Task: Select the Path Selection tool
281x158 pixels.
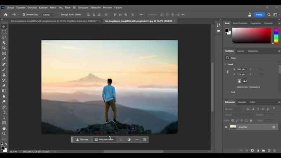Action: pos(4,118)
